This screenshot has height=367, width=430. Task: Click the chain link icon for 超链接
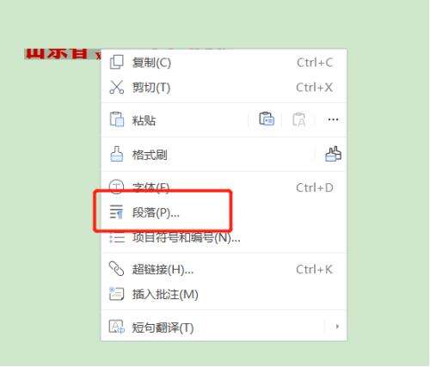pyautogui.click(x=117, y=269)
